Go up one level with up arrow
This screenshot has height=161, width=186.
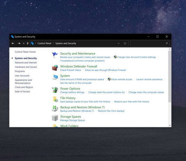click(x=28, y=44)
